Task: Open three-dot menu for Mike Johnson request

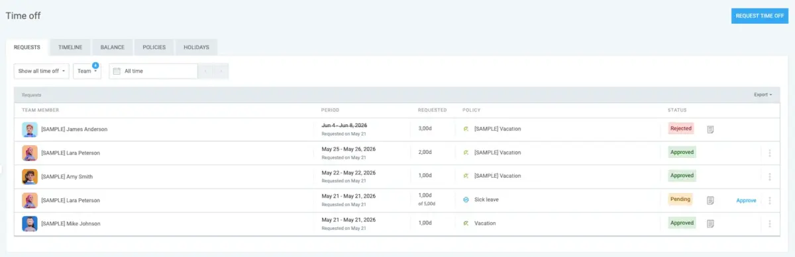Action: pos(769,224)
